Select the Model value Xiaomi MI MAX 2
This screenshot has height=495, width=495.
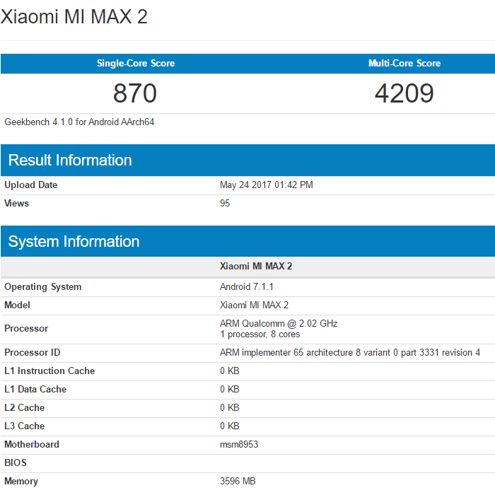pyautogui.click(x=254, y=305)
